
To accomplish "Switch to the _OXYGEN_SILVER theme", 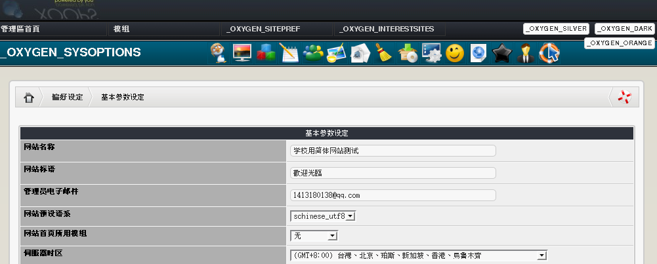I will [555, 29].
